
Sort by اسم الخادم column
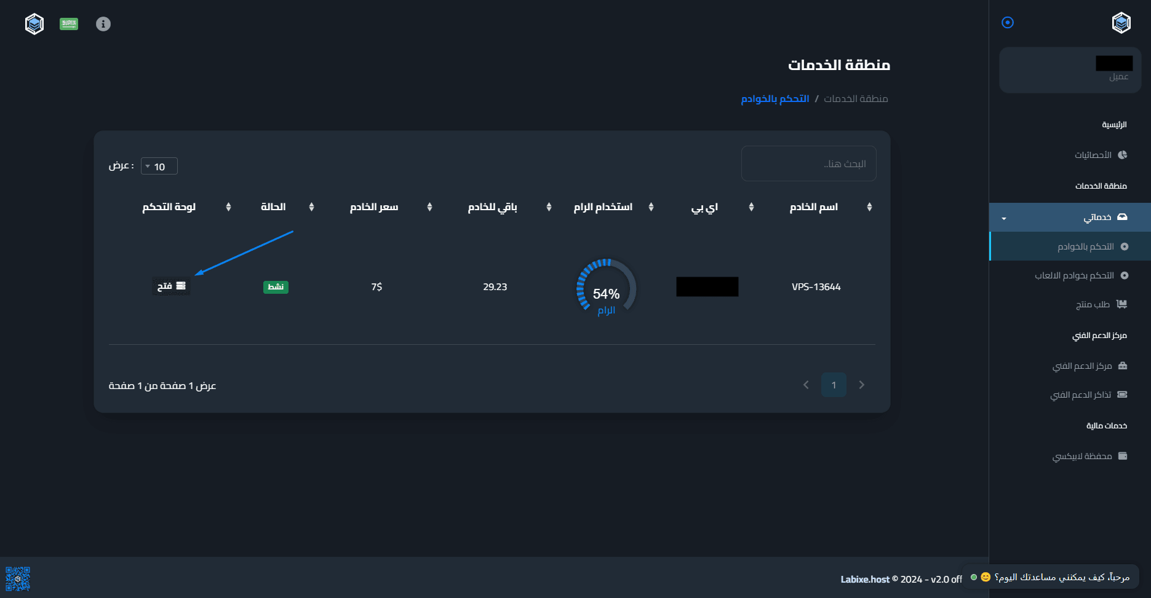coord(814,207)
